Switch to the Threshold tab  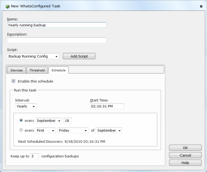click(x=37, y=70)
